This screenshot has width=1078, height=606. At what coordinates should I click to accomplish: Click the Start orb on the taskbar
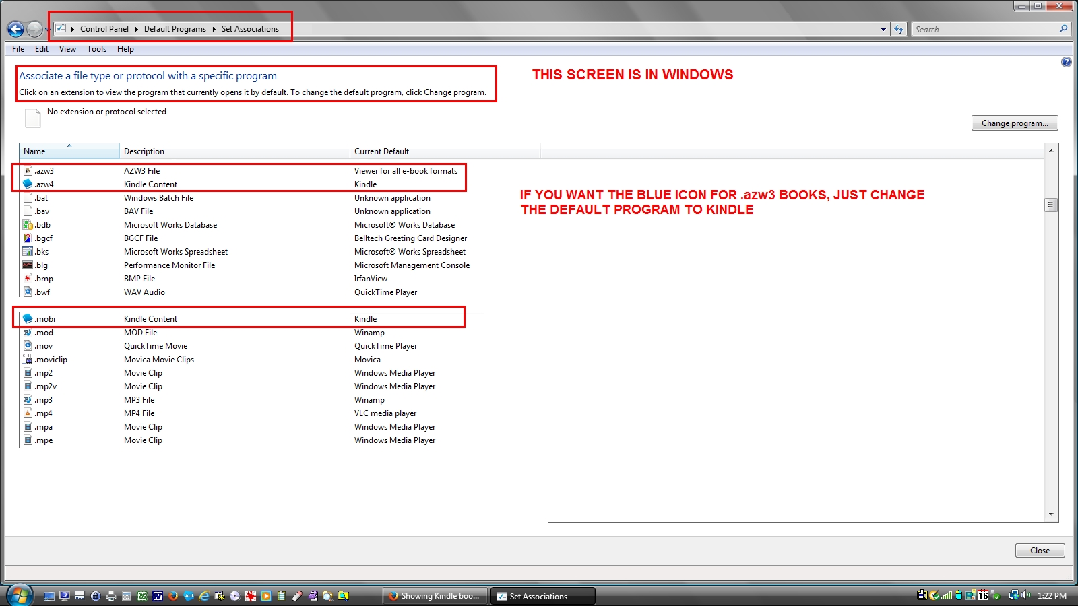pyautogui.click(x=19, y=596)
